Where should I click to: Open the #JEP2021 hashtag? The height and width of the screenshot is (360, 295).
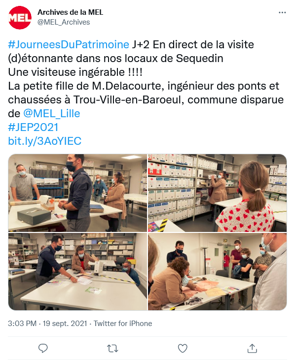tap(33, 127)
